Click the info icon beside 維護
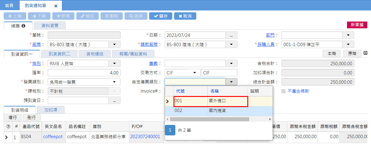Viewport: 371px width, 144px height. tap(23, 26)
